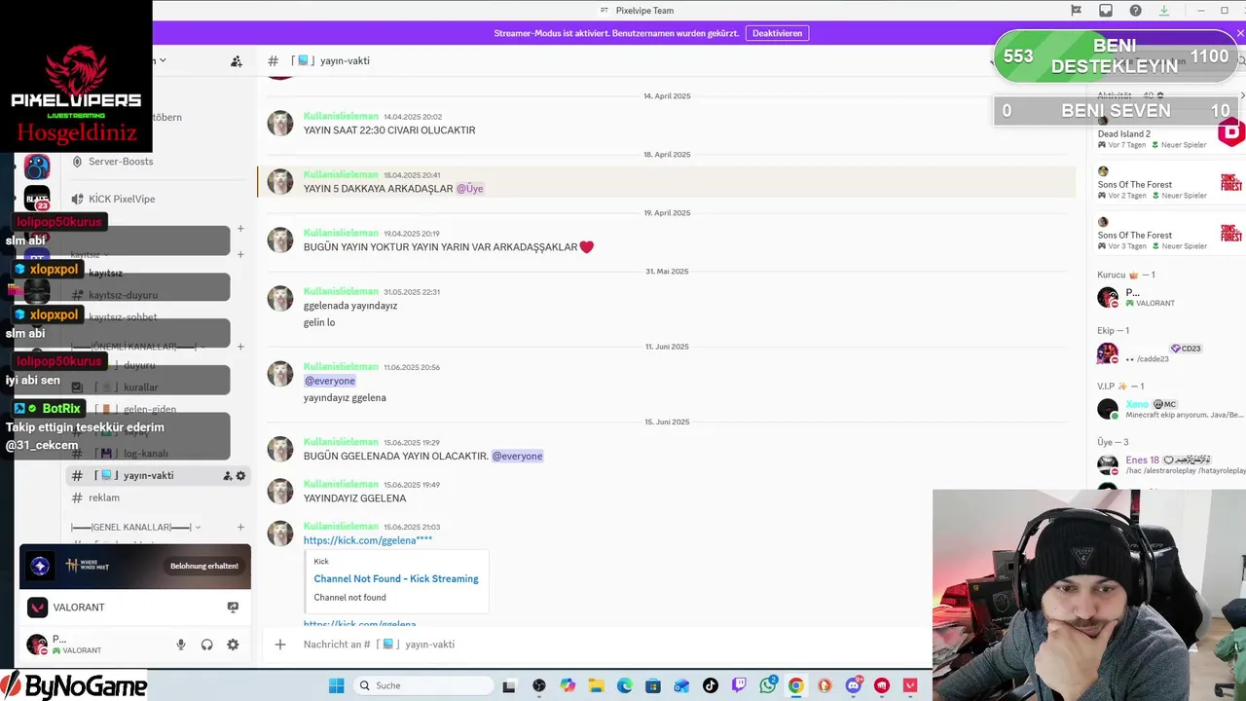Viewport: 1246px width, 701px height.
Task: Open File Explorer from the taskbar
Action: (596, 685)
